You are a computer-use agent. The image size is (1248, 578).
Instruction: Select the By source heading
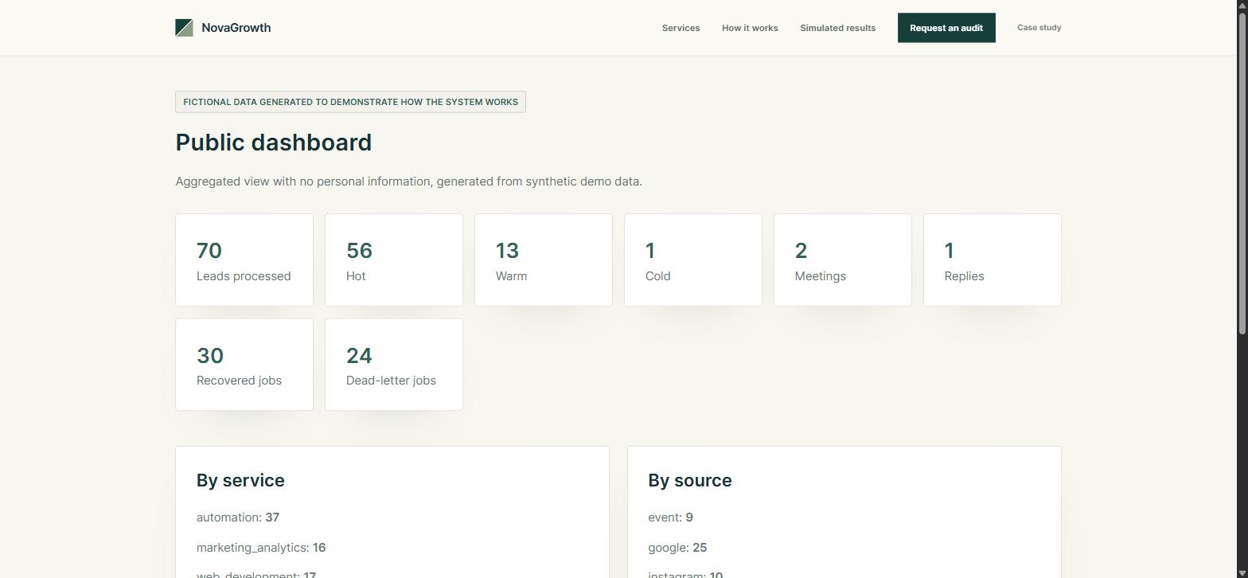click(x=690, y=481)
